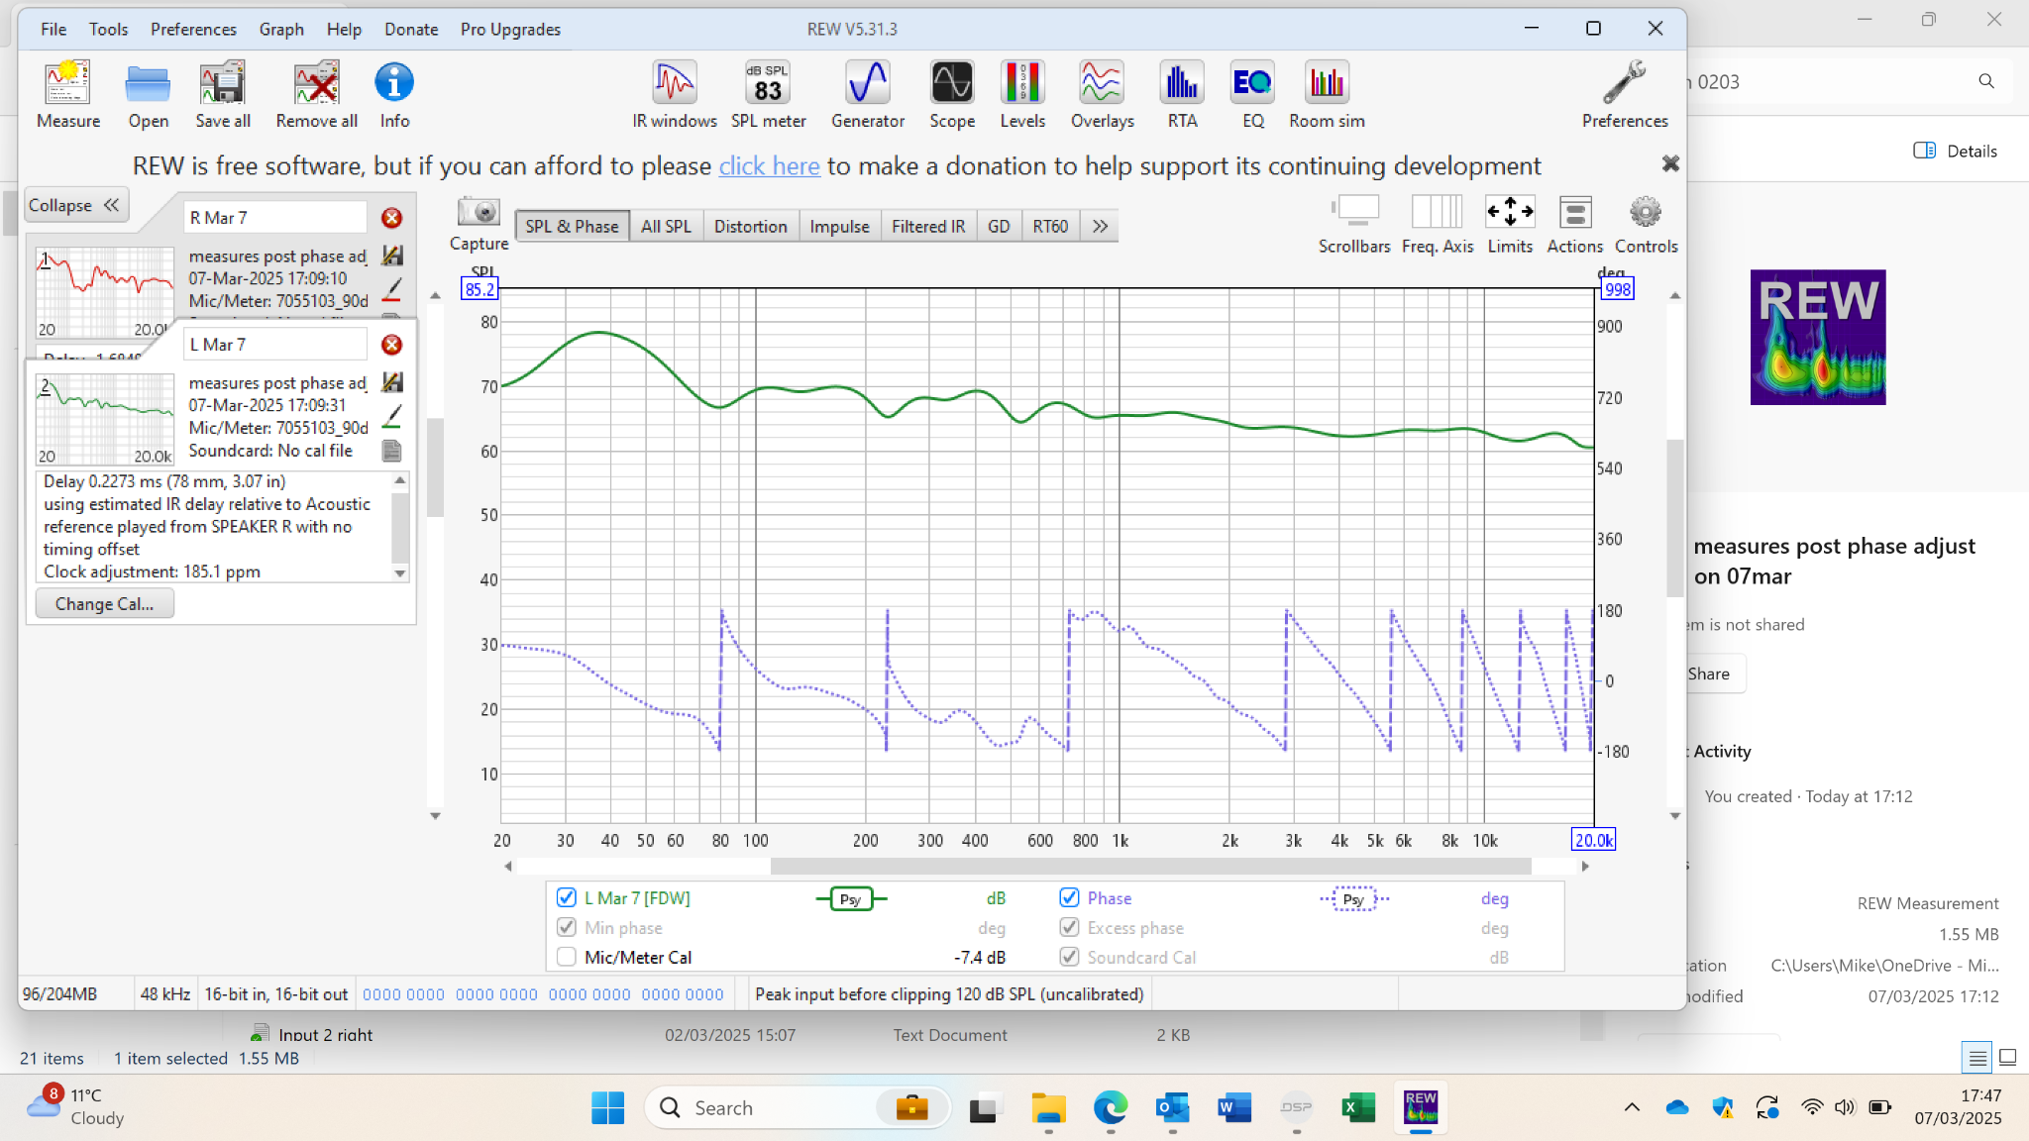
Task: Toggle graph Scrollbars
Action: click(x=1354, y=225)
